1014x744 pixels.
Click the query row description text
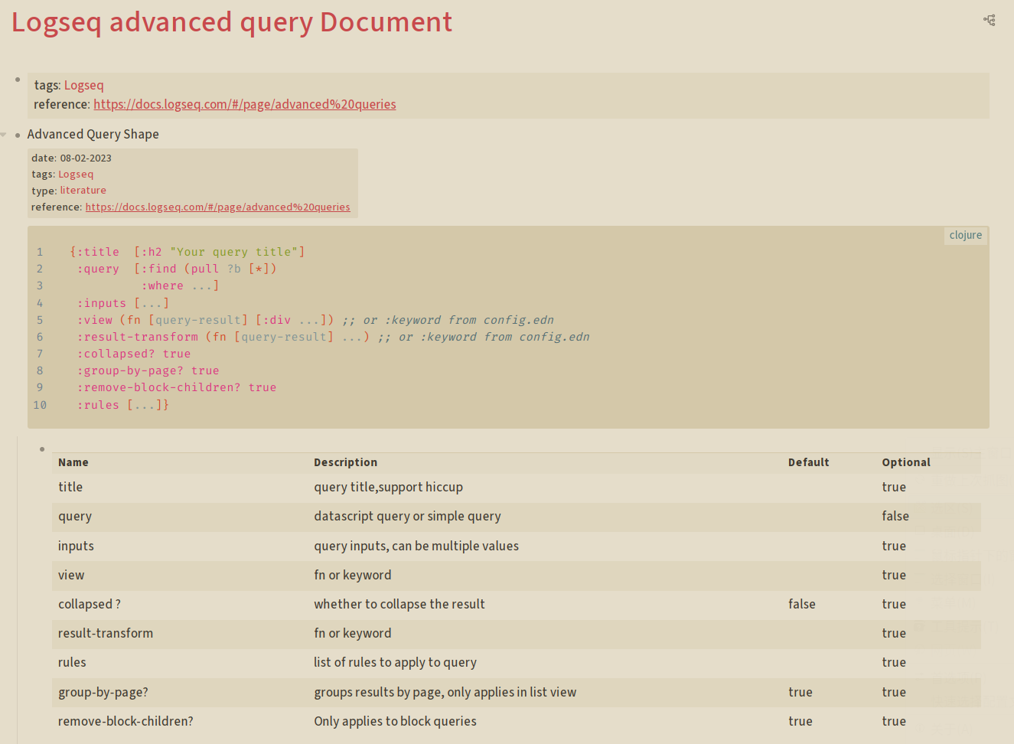pos(407,517)
